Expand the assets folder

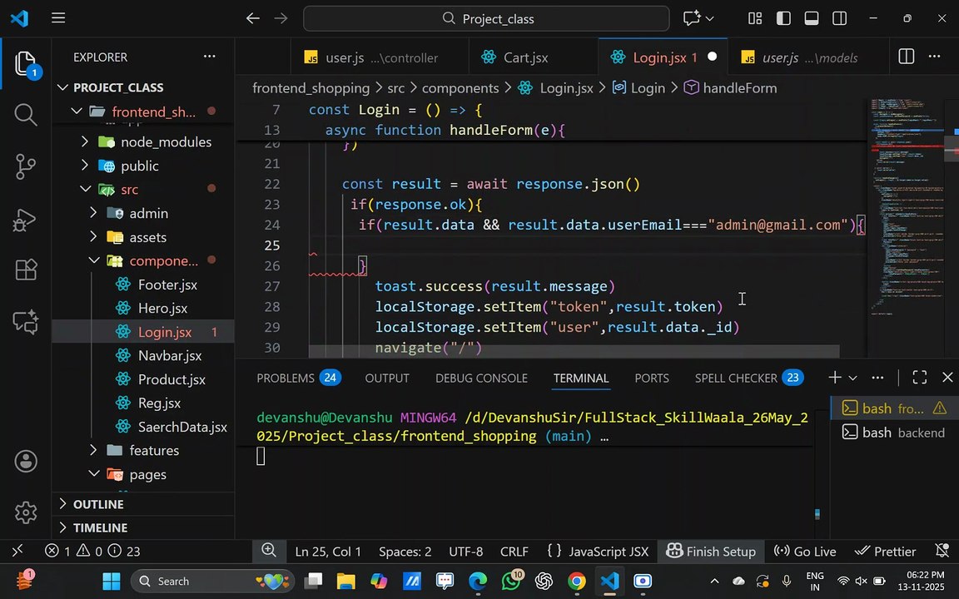144,237
